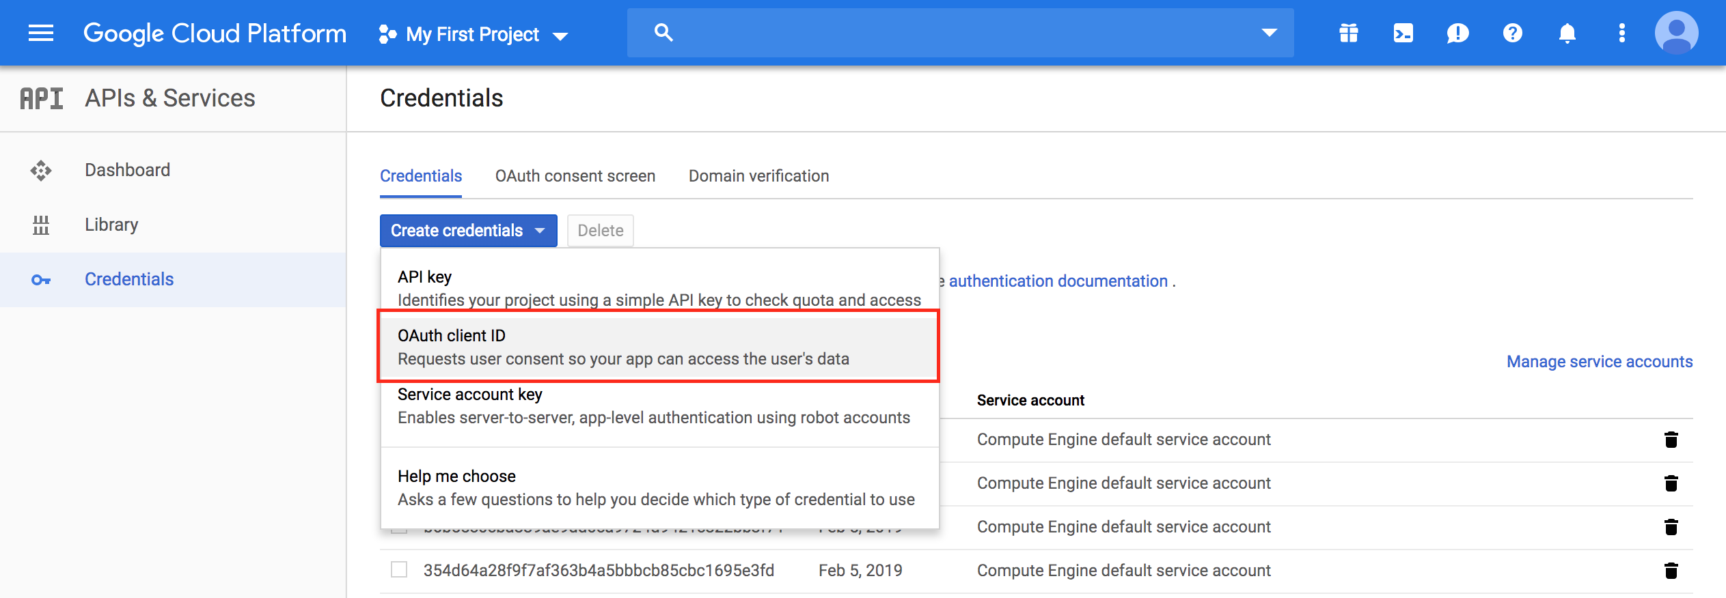Choose API key from the menu
This screenshot has height=598, width=1726.
coord(660,288)
